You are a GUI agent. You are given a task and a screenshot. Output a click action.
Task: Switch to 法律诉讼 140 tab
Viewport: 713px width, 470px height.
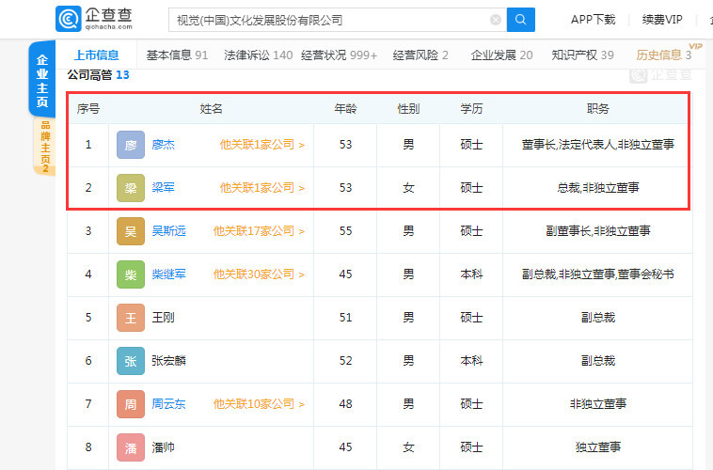(x=259, y=55)
